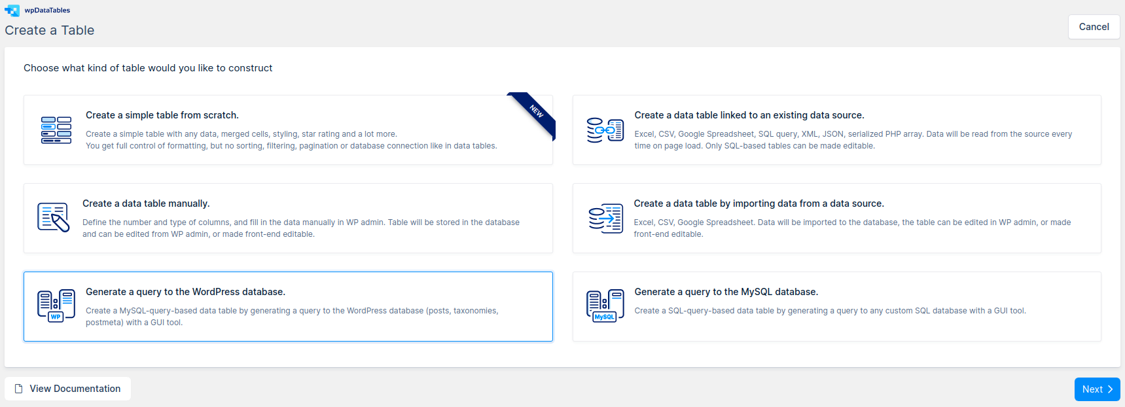Click the simple table from scratch icon
This screenshot has height=407, width=1125.
point(56,130)
